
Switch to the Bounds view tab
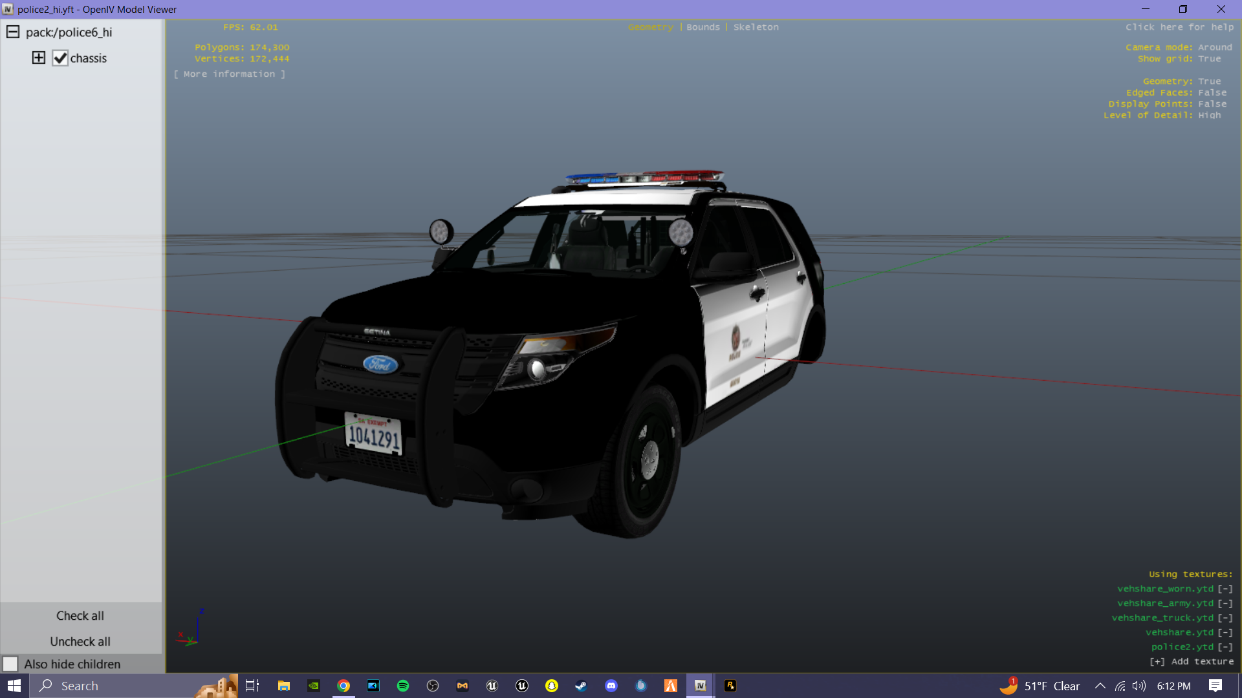coord(703,27)
